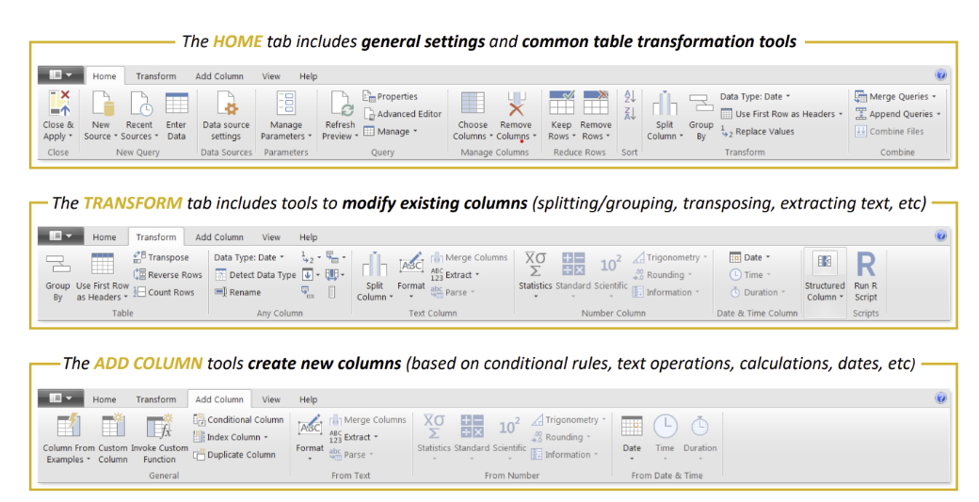Click the Structured Column icon
Viewport: 979px width, 502px height.
pos(825,264)
